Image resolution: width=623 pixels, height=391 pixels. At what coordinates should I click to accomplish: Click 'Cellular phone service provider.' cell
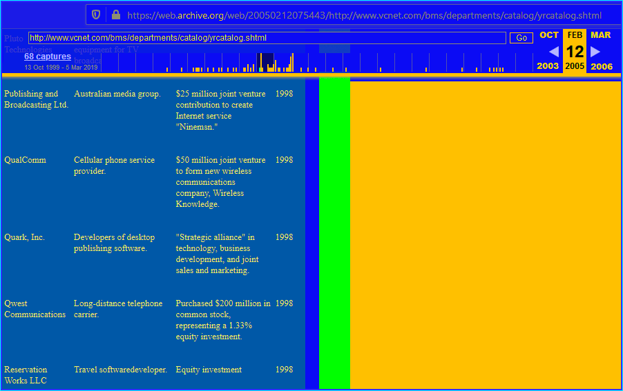114,166
